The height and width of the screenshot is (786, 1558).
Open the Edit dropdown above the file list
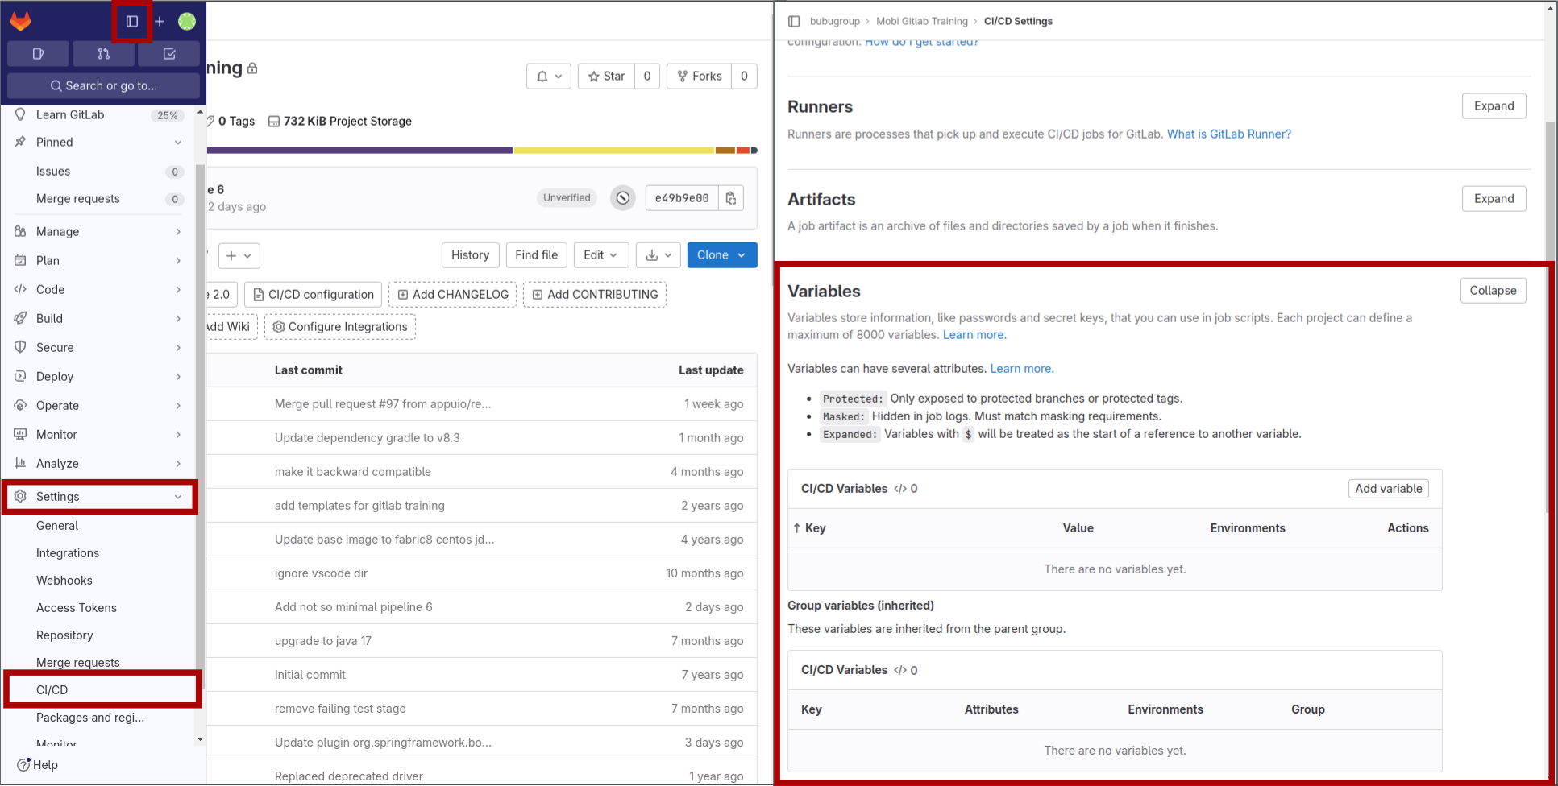[600, 254]
